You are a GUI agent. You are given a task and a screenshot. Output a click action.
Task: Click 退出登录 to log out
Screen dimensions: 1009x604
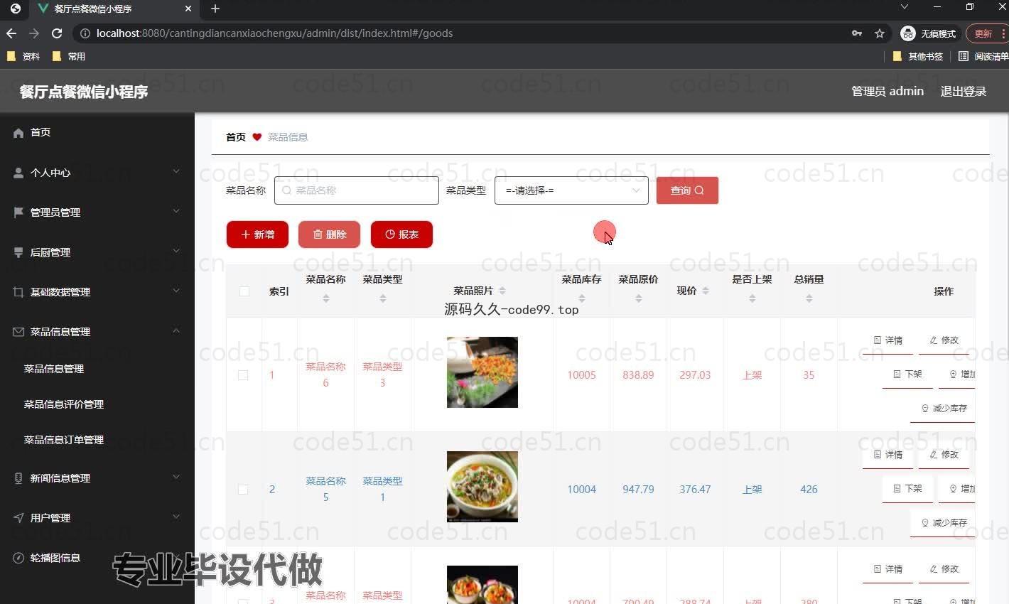point(964,92)
